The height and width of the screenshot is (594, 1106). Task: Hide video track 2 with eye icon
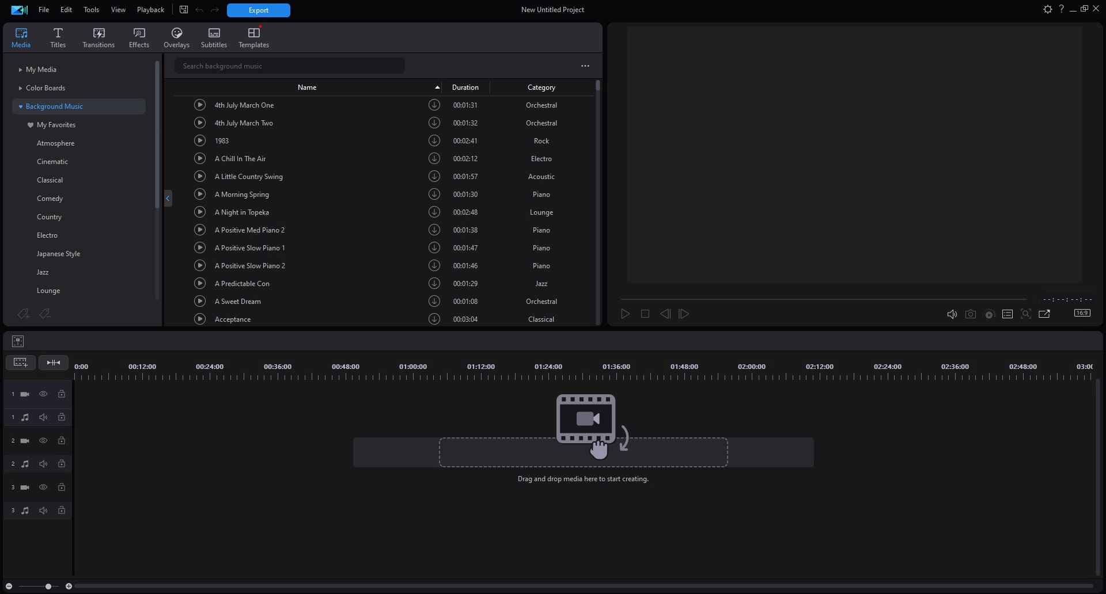pyautogui.click(x=43, y=441)
